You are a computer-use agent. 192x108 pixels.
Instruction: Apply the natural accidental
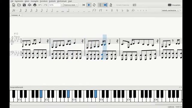[x=117, y=10]
